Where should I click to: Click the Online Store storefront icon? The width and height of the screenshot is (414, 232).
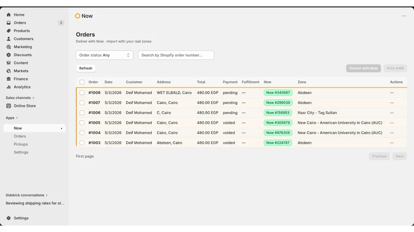tap(8, 106)
